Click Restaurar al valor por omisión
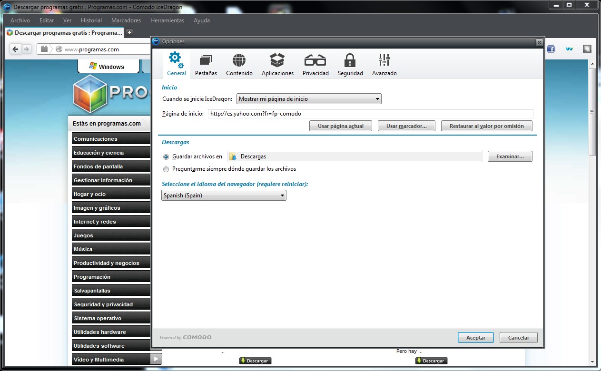 coord(487,126)
